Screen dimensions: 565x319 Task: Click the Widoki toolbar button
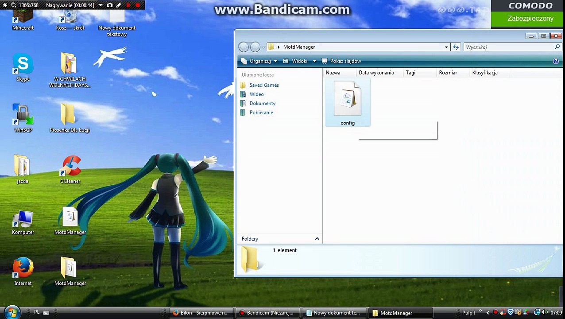[296, 61]
